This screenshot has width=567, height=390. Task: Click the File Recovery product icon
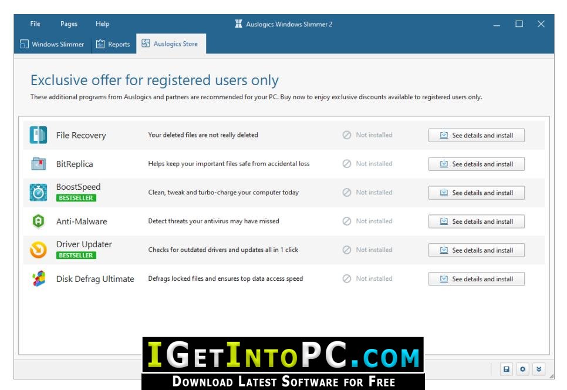pos(38,135)
